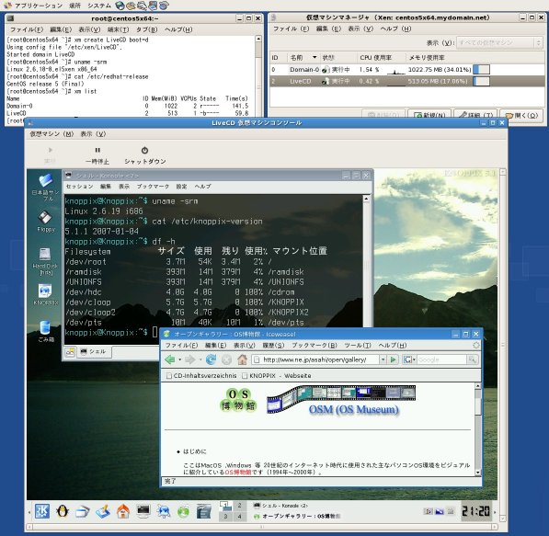Pause the LiveCD VM with 一時停止
The image size is (549, 536).
point(97,155)
